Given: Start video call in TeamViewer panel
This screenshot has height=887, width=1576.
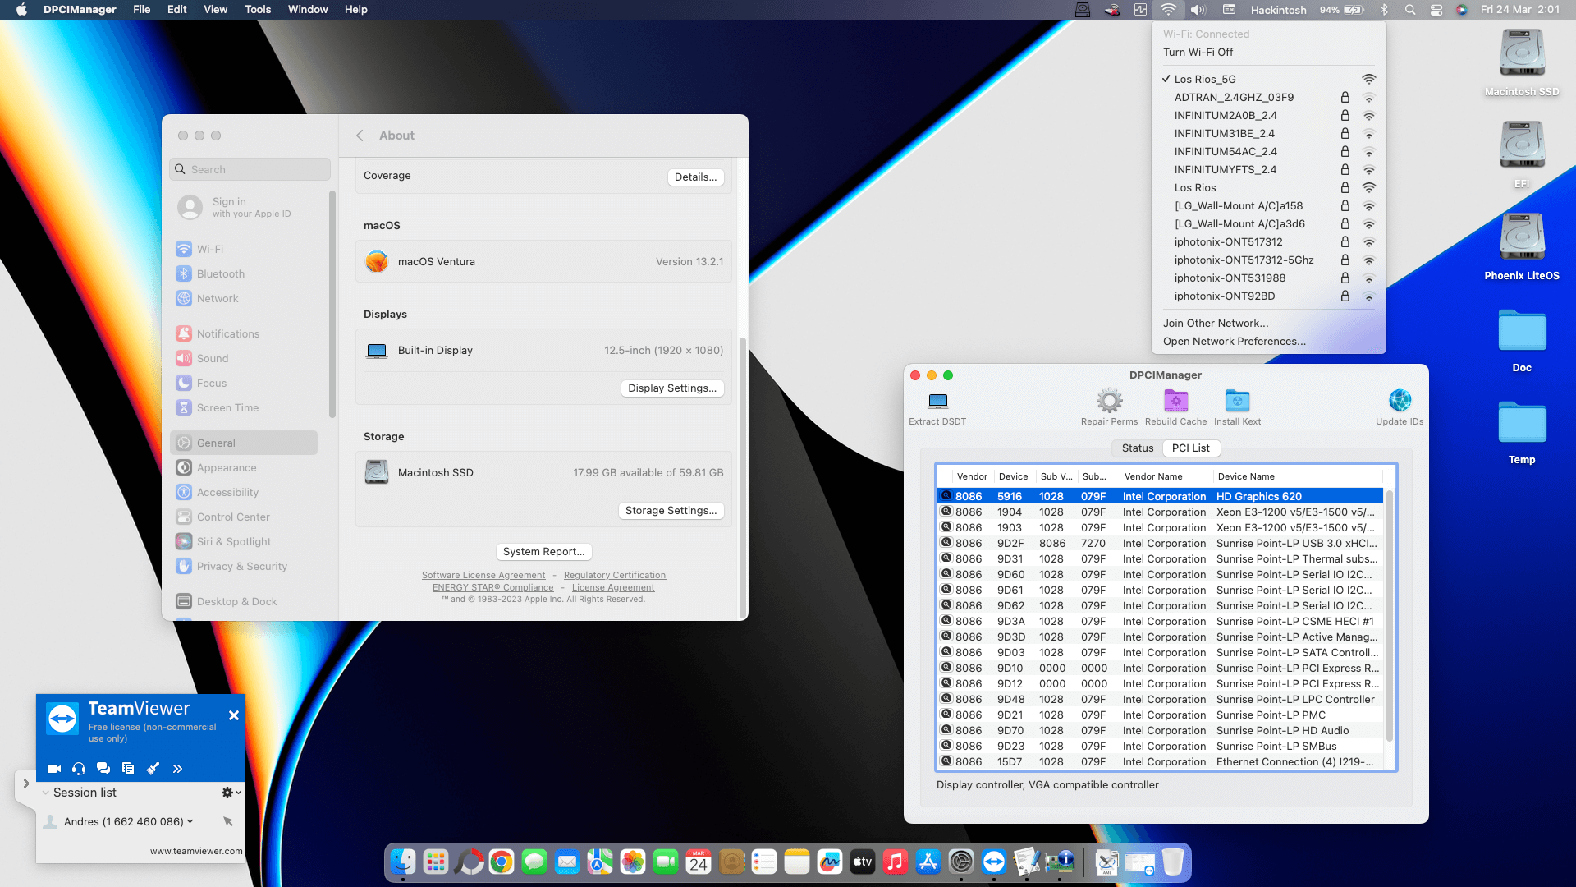Looking at the screenshot, I should [54, 769].
